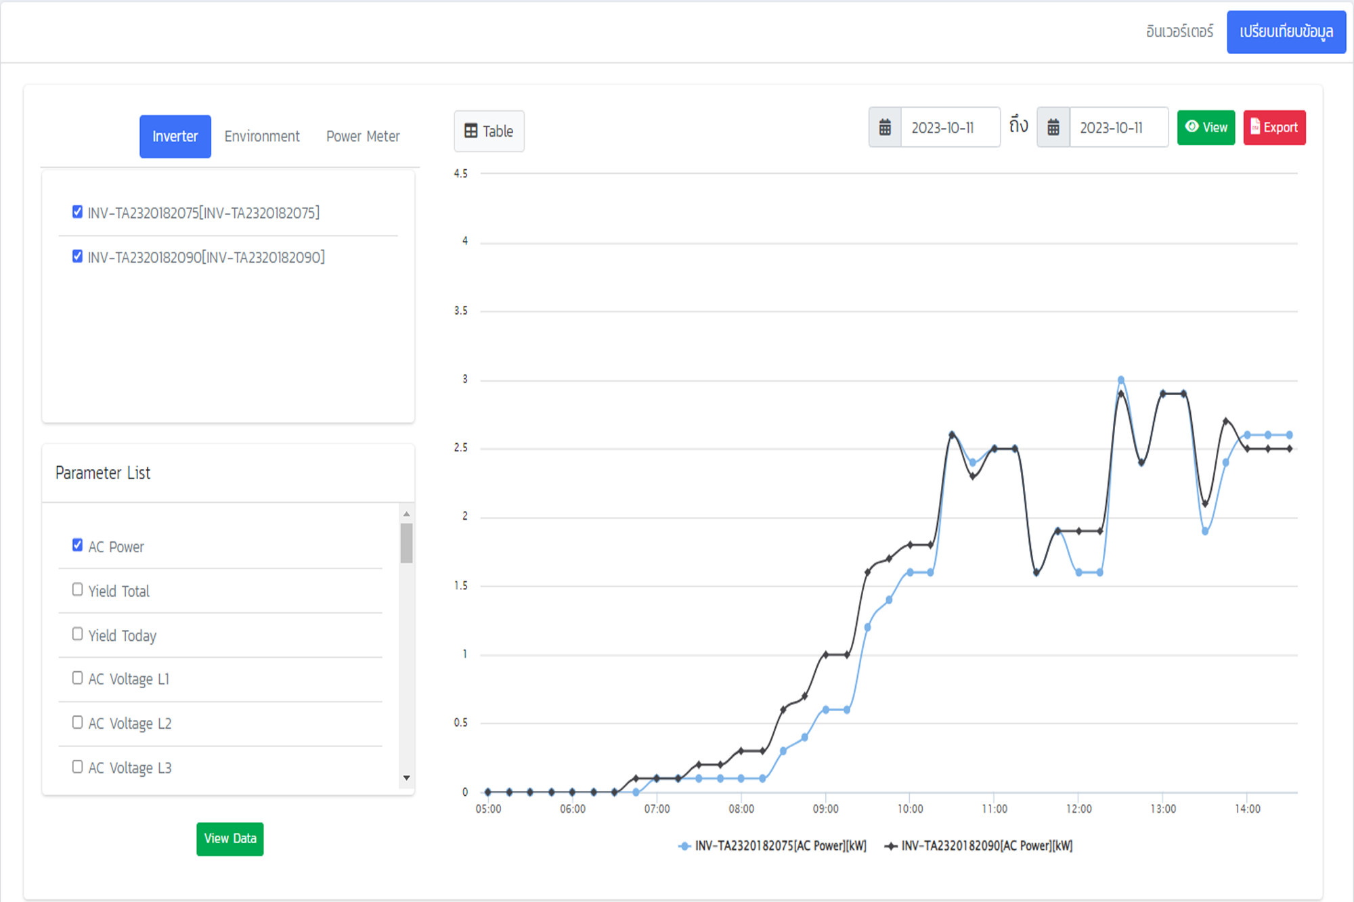1354x902 pixels.
Task: Uncheck the INV-TA2320182075 inverter checkbox
Action: (x=78, y=212)
